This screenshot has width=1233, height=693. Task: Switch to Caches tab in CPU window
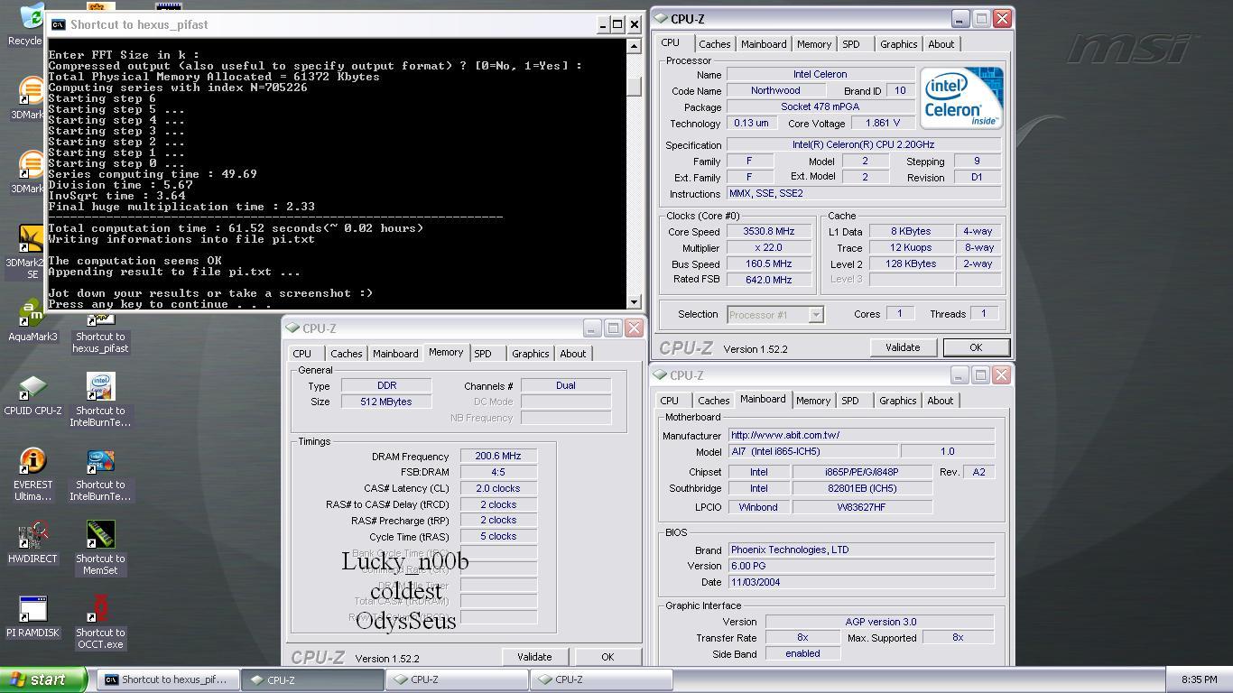coord(714,44)
